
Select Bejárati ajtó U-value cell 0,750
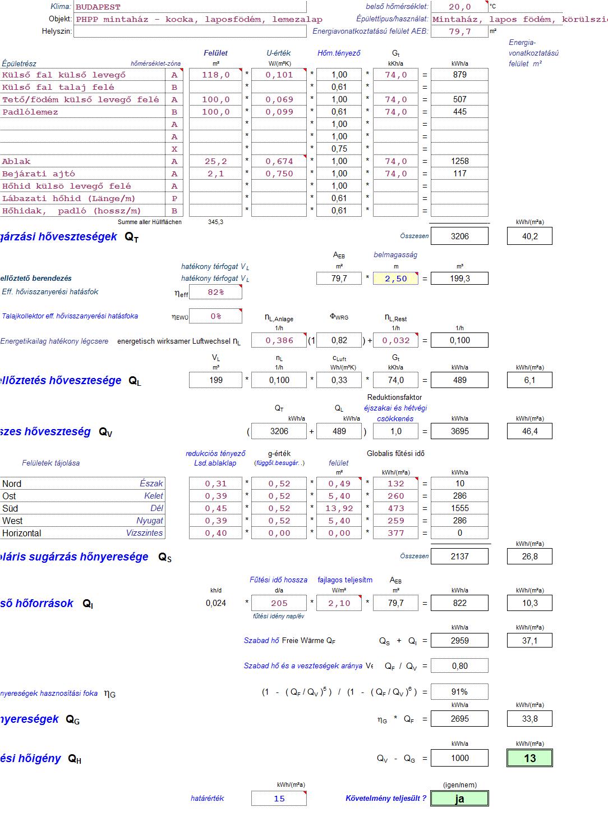pyautogui.click(x=279, y=174)
